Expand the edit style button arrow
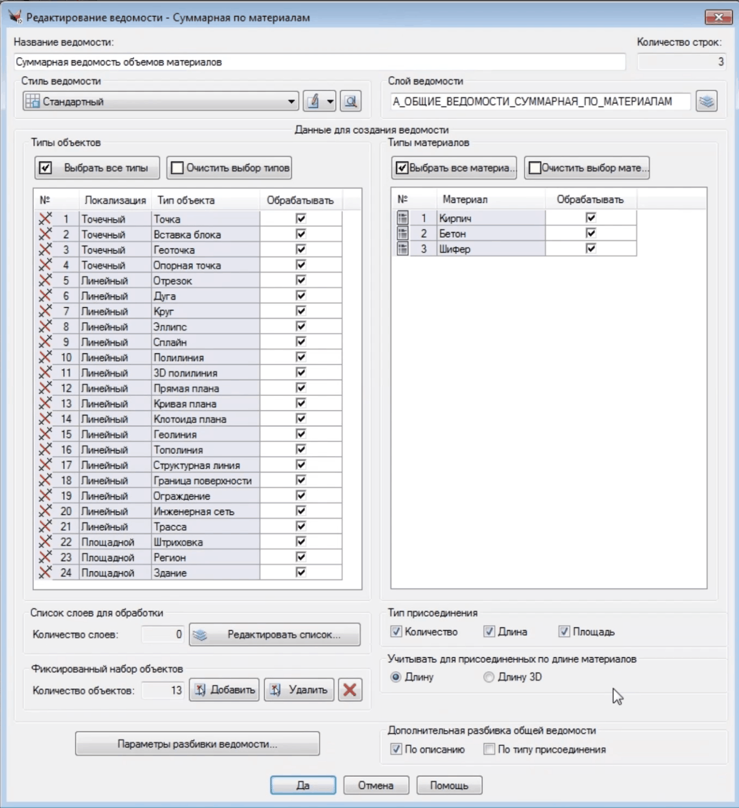 click(x=330, y=102)
